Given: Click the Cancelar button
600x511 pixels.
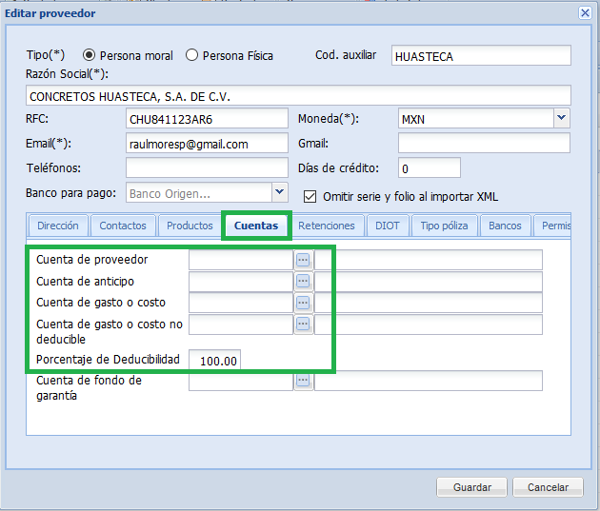Looking at the screenshot, I should click(548, 487).
